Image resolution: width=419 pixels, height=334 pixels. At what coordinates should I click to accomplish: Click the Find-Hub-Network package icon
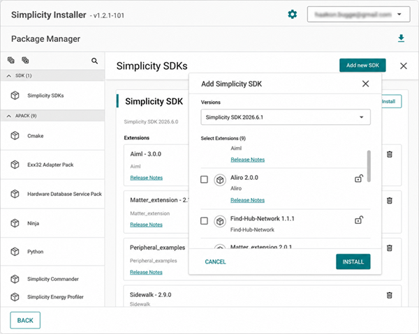pos(220,221)
